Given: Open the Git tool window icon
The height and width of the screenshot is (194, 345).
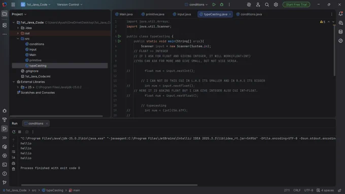Looking at the screenshot, I should click(x=5, y=182).
